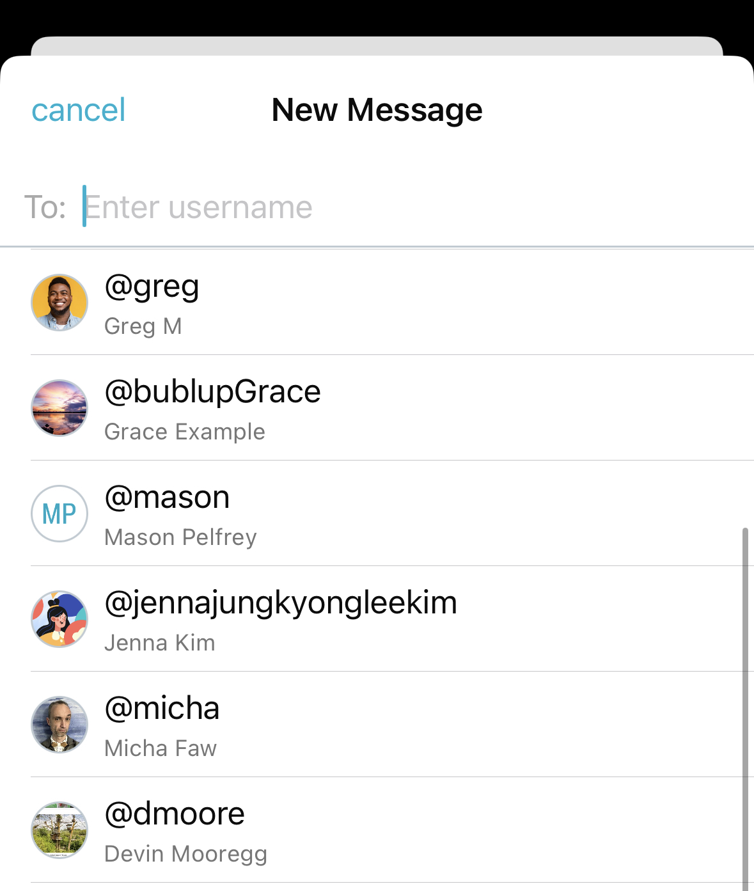Select Devin Mooregg's landscape avatar
This screenshot has width=754, height=891.
click(59, 830)
